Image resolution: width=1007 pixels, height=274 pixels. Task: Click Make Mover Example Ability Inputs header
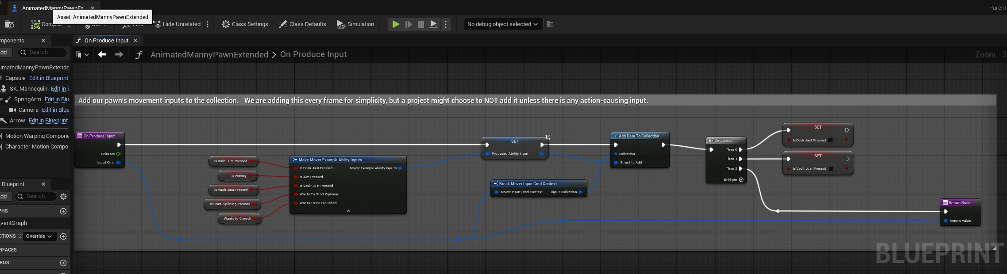348,160
